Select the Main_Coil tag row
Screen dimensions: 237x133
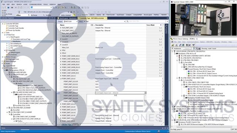pos(65,48)
